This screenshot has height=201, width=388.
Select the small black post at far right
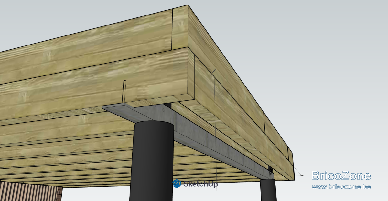tap(268, 190)
